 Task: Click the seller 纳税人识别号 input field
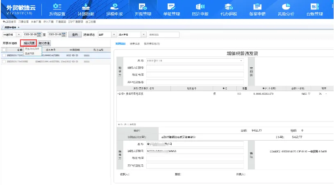tap(195, 151)
